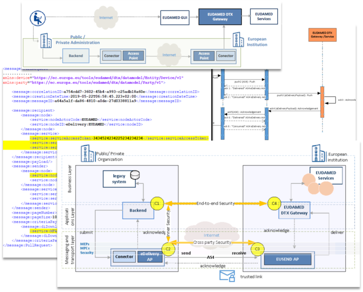Click the orange circles cluster near EUDAMED Services

(x=318, y=185)
